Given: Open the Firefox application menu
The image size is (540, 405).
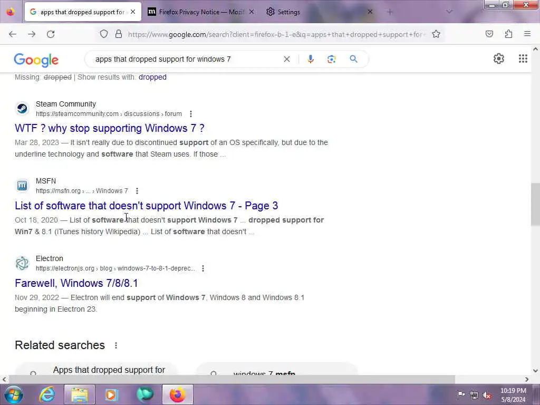Looking at the screenshot, I should (527, 34).
